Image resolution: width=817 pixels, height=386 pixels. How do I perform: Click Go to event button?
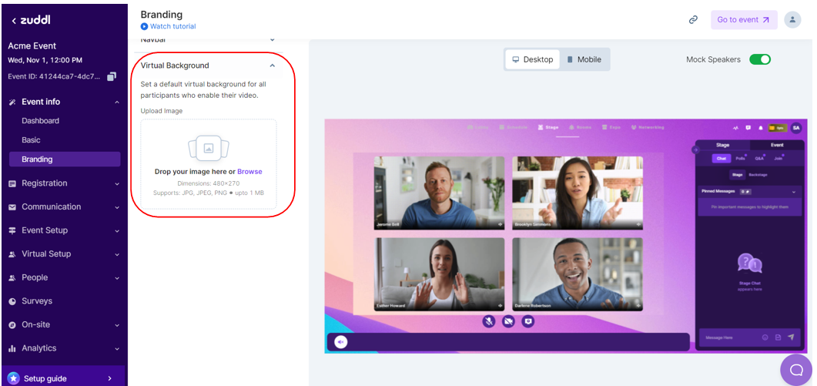click(x=744, y=20)
